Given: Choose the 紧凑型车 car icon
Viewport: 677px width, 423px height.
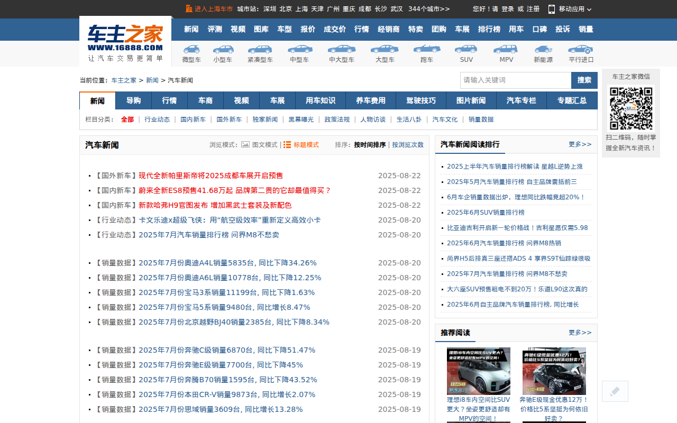Looking at the screenshot, I should click(x=260, y=49).
